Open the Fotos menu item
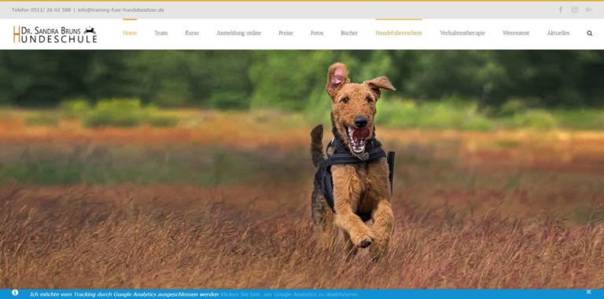Viewport: 604px width, 299px height. (317, 33)
